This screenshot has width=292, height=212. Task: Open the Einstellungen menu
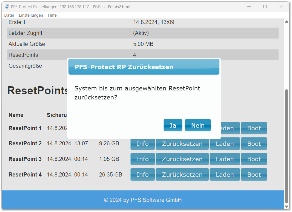click(31, 15)
